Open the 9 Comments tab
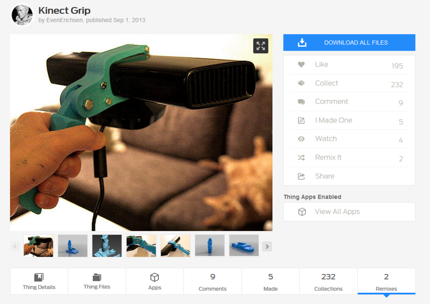 coord(212,281)
